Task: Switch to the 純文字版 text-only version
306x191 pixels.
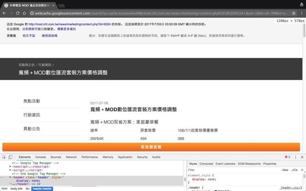Action: (x=29, y=36)
